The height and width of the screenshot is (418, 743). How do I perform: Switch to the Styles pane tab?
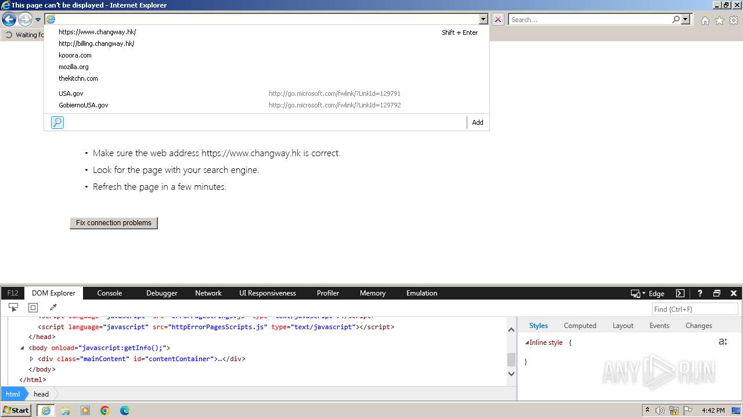coord(538,326)
